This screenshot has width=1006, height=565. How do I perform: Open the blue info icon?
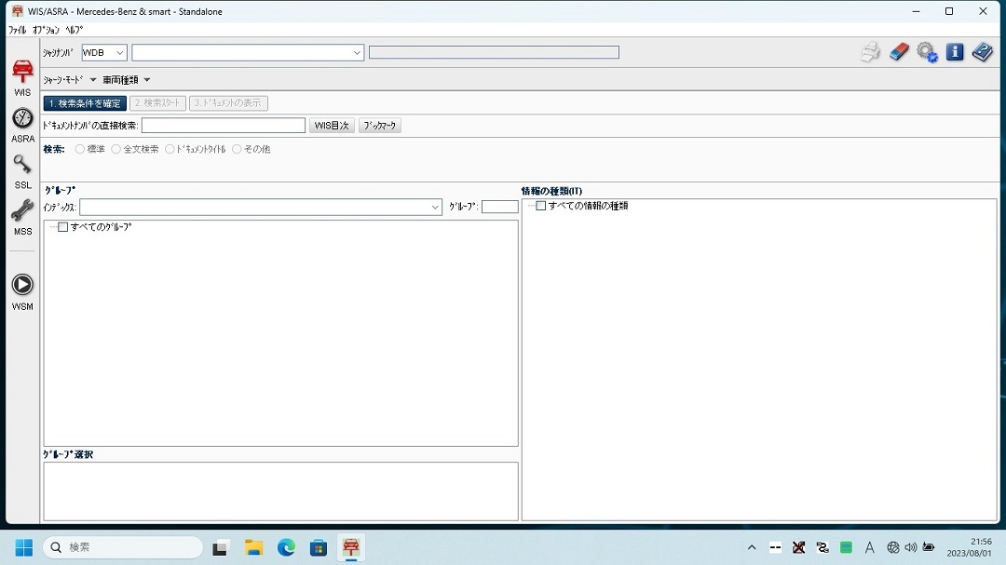pos(955,52)
